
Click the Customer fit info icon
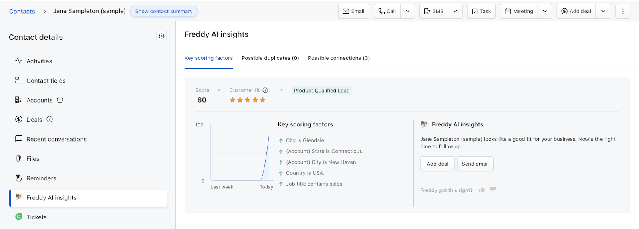point(265,90)
